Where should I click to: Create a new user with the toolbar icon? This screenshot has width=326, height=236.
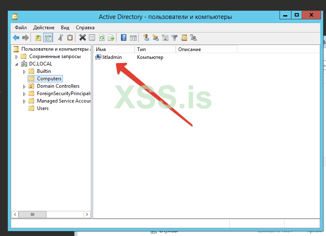tap(146, 37)
